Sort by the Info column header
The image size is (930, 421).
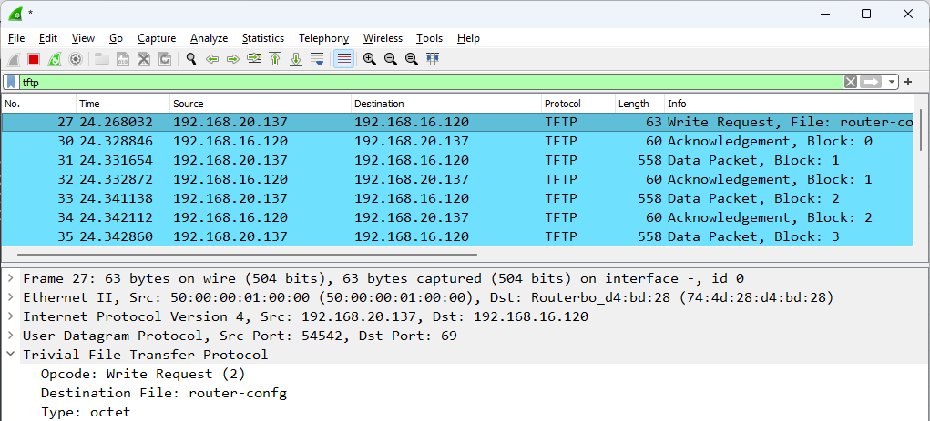point(789,104)
